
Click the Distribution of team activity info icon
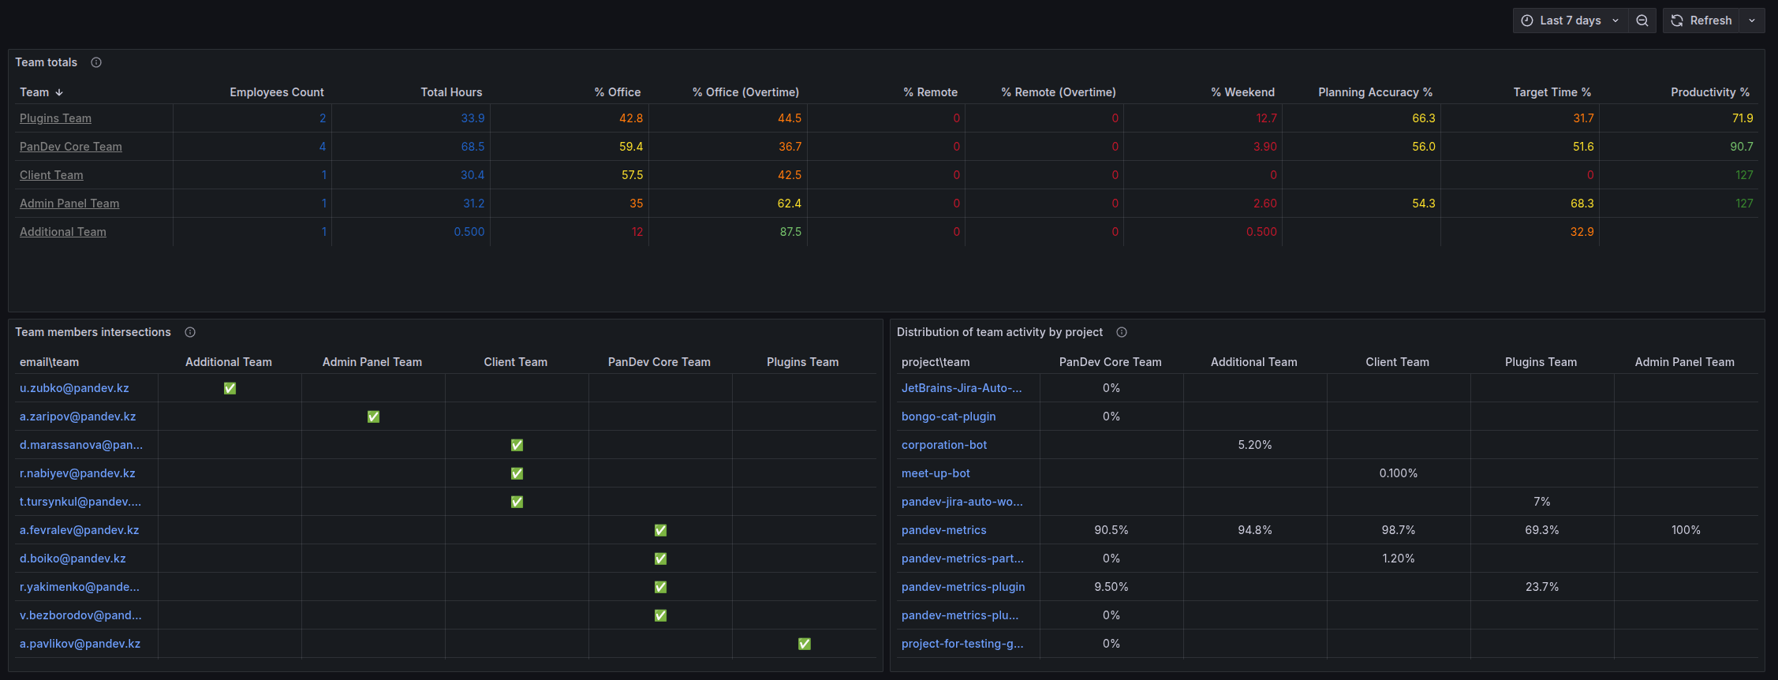pyautogui.click(x=1122, y=332)
